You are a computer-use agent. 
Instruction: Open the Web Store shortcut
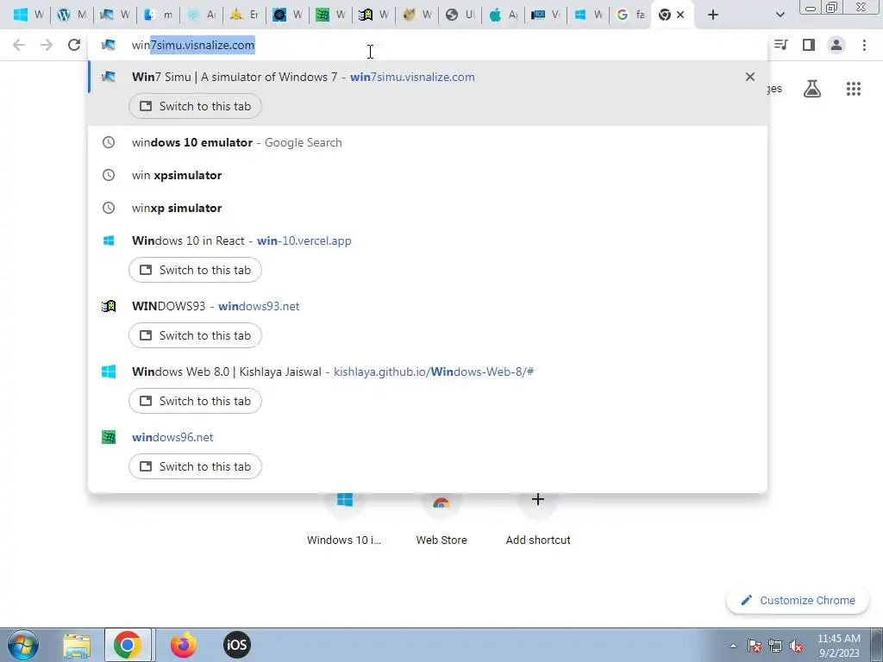[441, 521]
